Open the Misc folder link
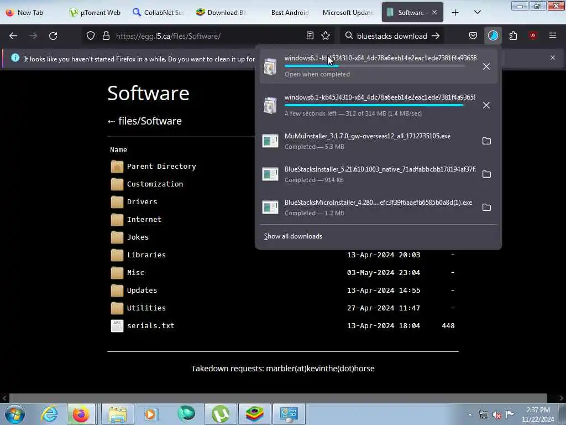 [136, 273]
